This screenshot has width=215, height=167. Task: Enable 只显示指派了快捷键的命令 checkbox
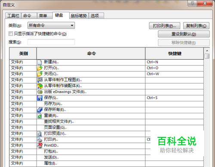coord(11,34)
